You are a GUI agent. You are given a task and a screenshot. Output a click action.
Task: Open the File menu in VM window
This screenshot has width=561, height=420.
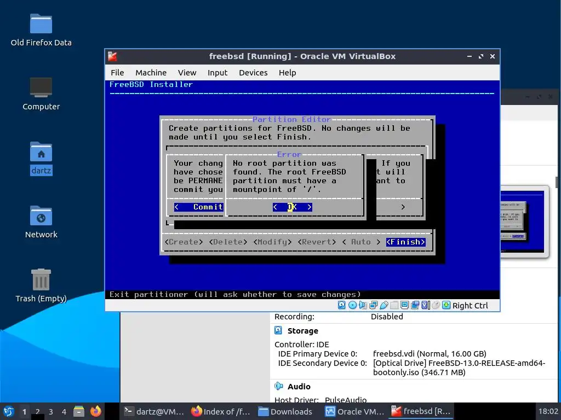tap(117, 73)
